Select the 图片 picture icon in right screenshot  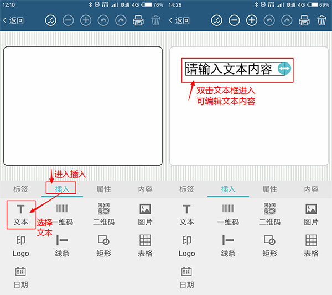pyautogui.click(x=311, y=214)
